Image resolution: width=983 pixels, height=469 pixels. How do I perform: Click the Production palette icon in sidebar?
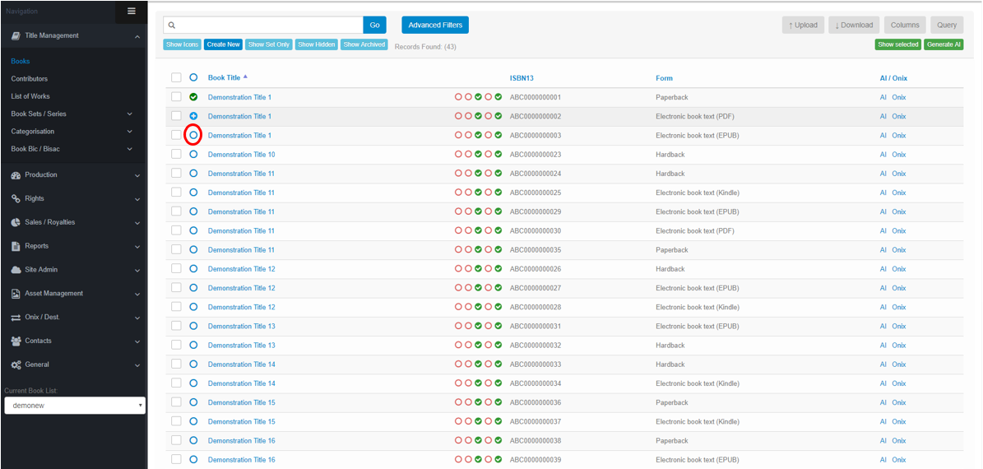[x=16, y=175]
